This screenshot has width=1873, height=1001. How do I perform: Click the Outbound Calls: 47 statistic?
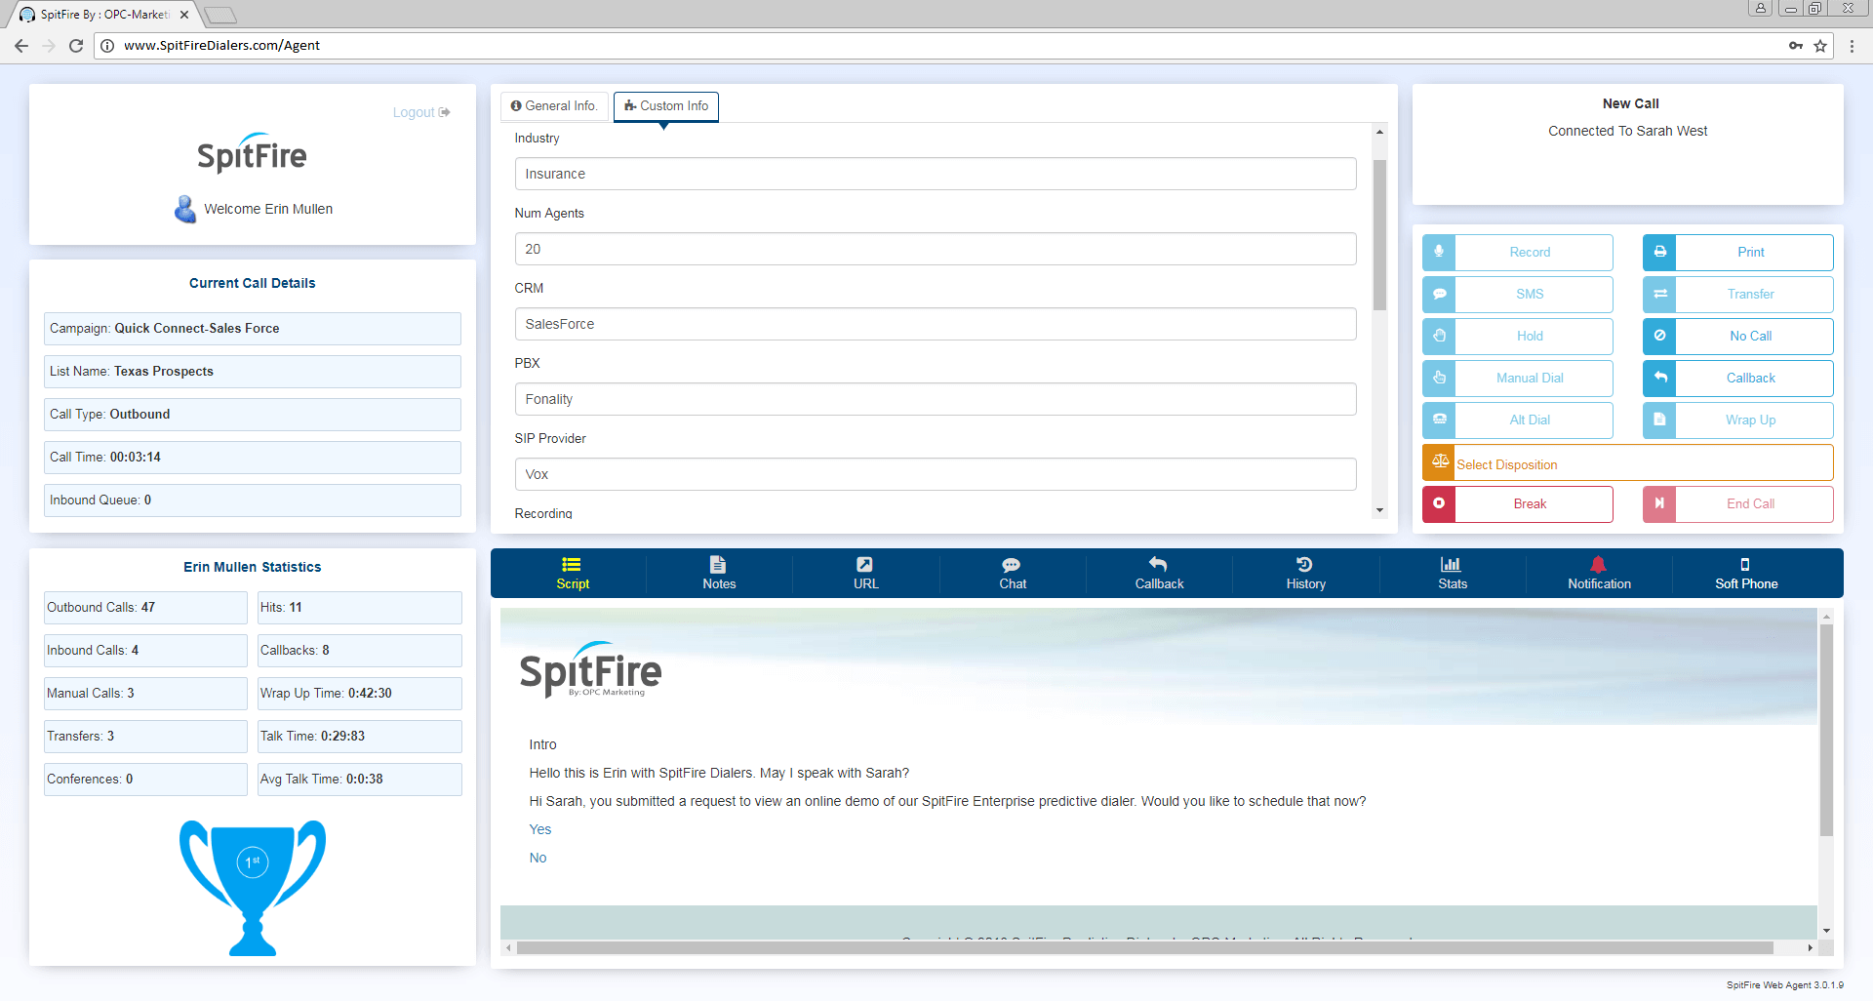pos(145,608)
